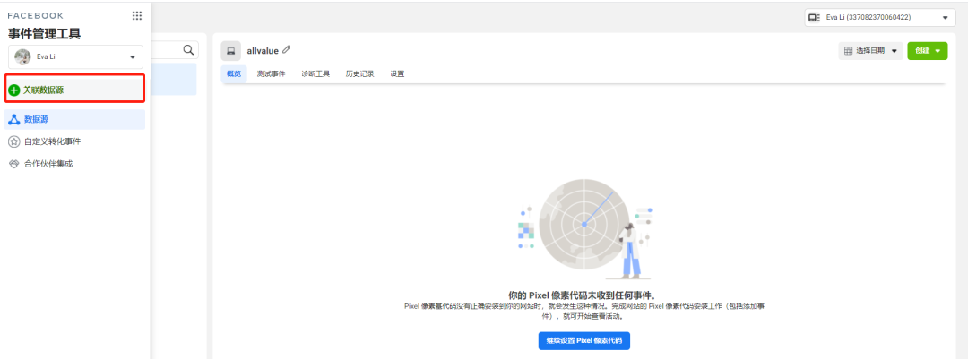Click the Eva Li profile avatar

click(x=22, y=56)
